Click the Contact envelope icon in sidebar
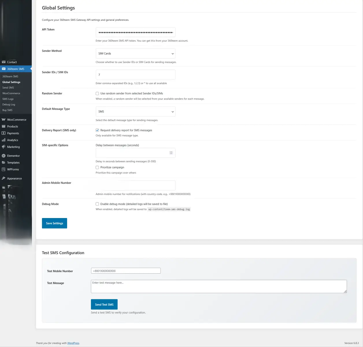 tap(3, 62)
